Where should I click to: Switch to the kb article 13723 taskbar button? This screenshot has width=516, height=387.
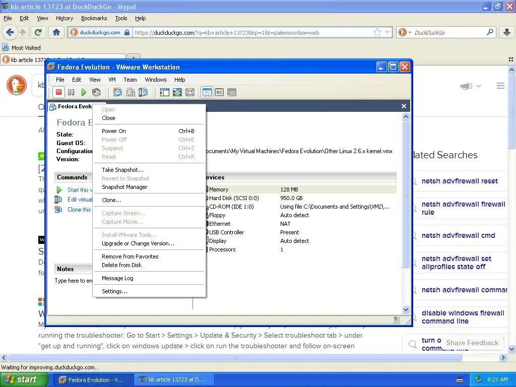[174, 380]
